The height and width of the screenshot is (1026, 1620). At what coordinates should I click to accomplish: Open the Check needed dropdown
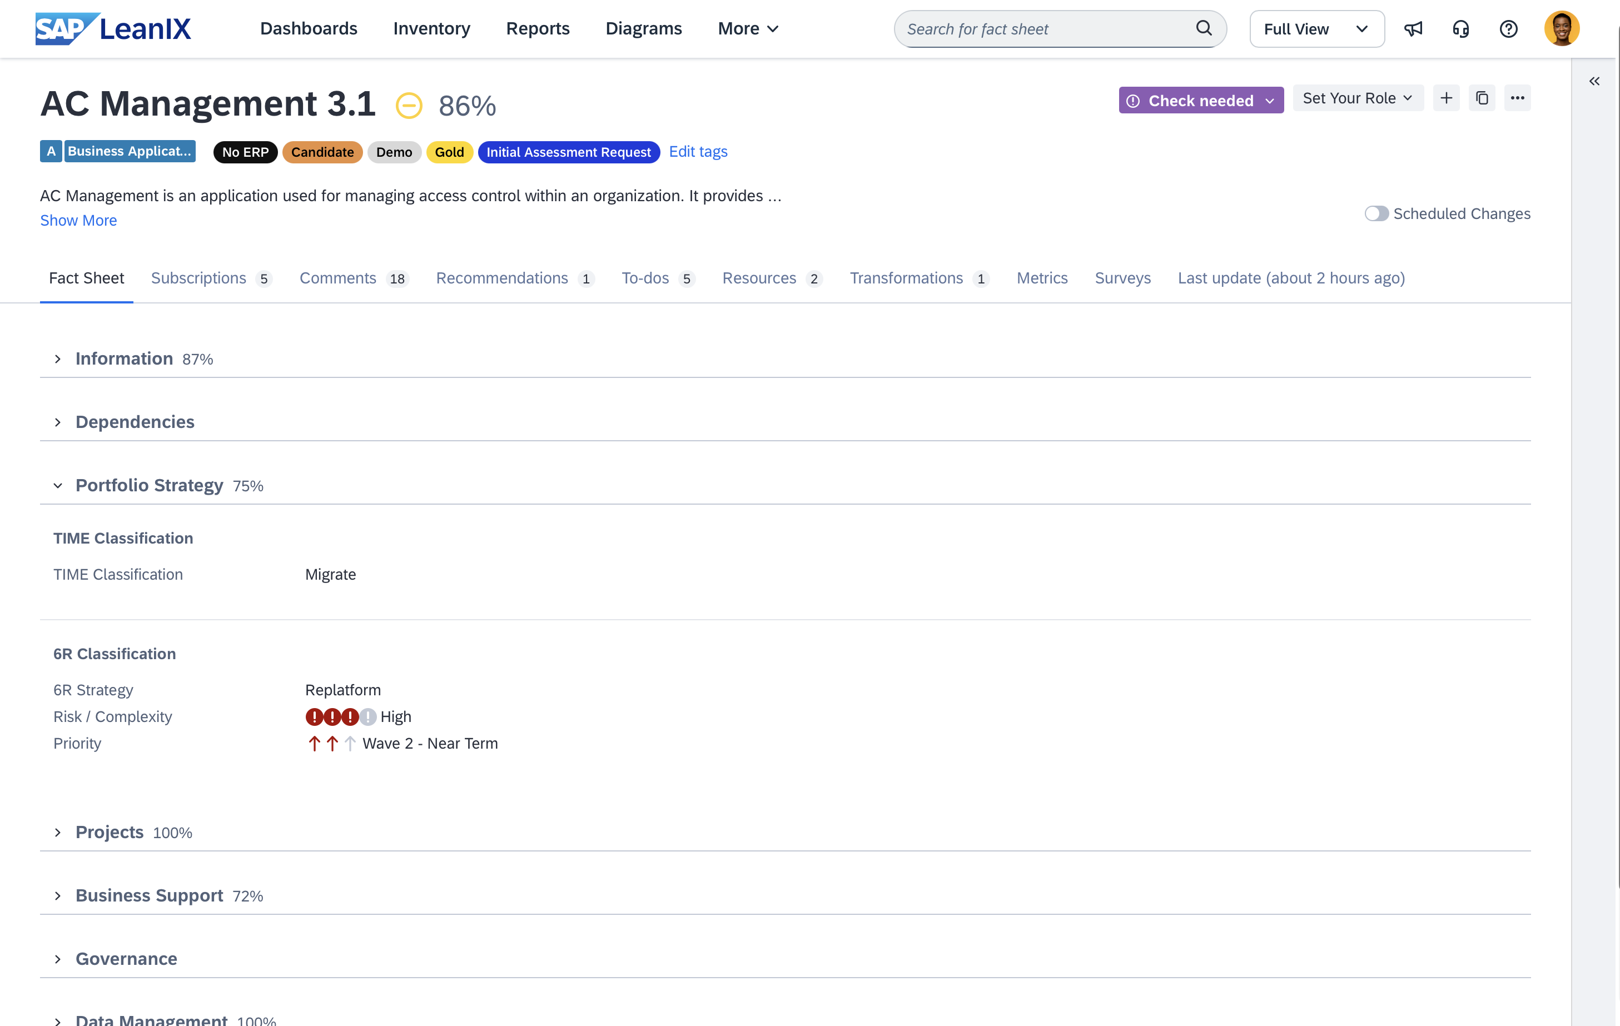1201,100
